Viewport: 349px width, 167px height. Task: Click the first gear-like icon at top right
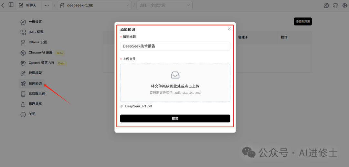pyautogui.click(x=326, y=5)
